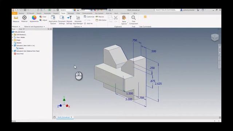Open the Paste Special dropdown arrow
Image resolution: width=233 pixels, height=131 pixels.
pyautogui.click(x=127, y=23)
